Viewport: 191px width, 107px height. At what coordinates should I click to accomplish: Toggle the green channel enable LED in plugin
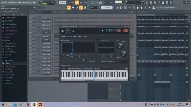point(103,31)
